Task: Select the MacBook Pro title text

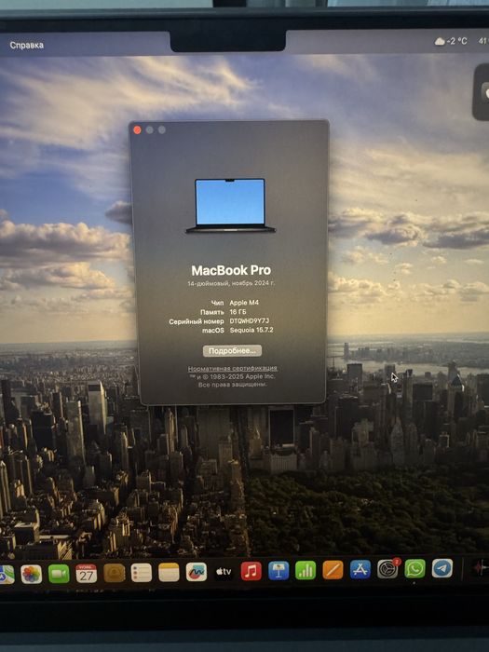Action: tap(231, 270)
